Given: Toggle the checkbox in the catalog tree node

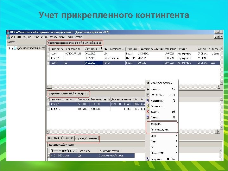Looking at the screenshot, I should [12, 48].
